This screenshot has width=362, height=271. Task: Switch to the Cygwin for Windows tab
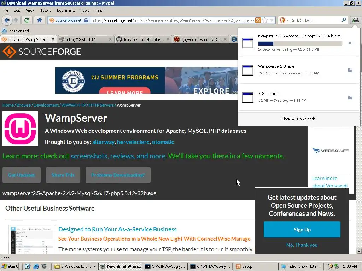coord(201,40)
